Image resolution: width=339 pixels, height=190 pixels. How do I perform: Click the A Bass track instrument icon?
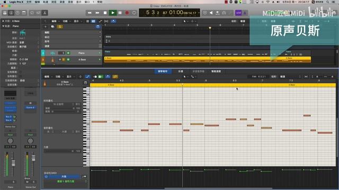click(x=52, y=60)
